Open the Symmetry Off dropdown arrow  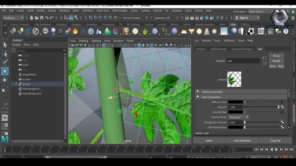[x=151, y=18]
